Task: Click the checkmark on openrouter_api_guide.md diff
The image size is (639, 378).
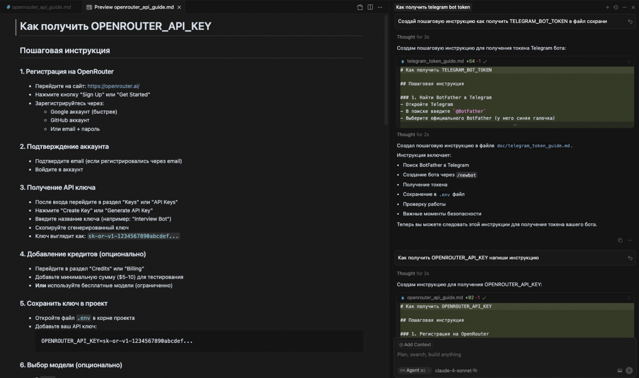Action: click(484, 298)
